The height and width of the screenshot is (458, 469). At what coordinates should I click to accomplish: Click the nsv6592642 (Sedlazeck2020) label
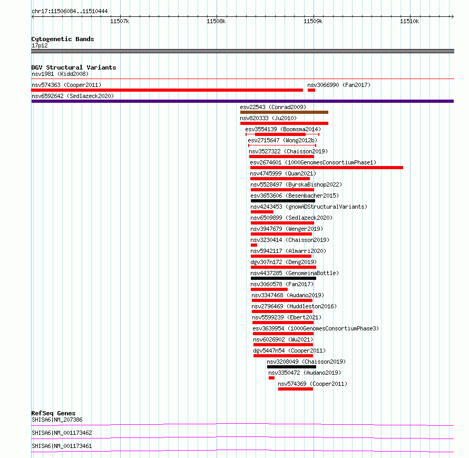73,96
